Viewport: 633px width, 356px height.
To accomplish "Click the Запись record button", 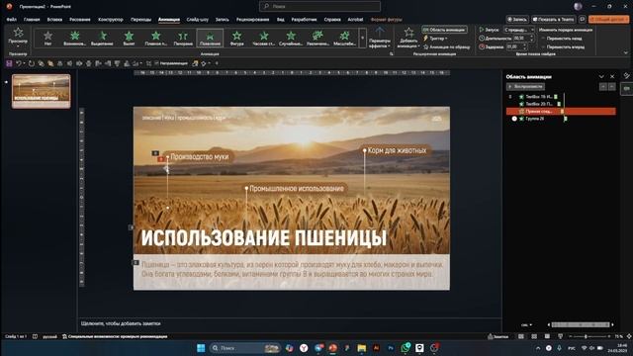I will point(517,19).
